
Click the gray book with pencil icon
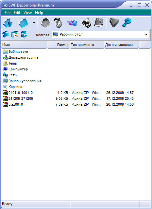(99, 22)
